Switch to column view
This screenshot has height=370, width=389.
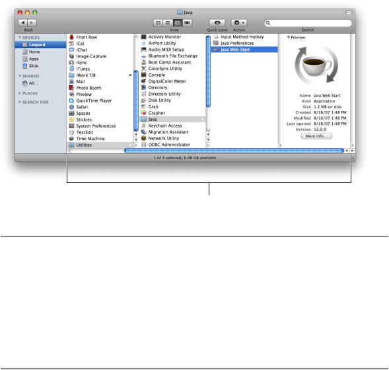178,23
